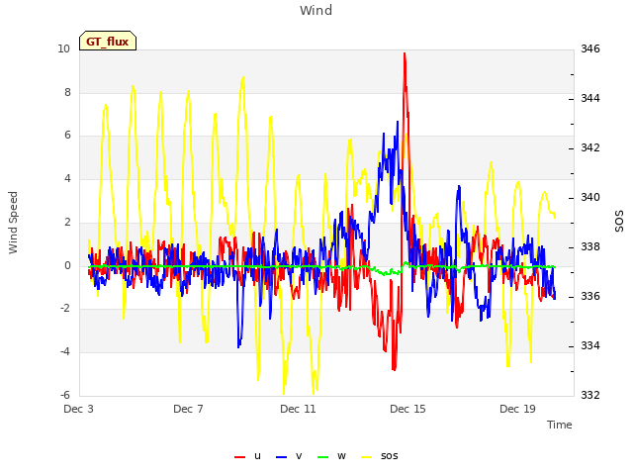
Task: Click the right axis value 332
Action: (590, 395)
